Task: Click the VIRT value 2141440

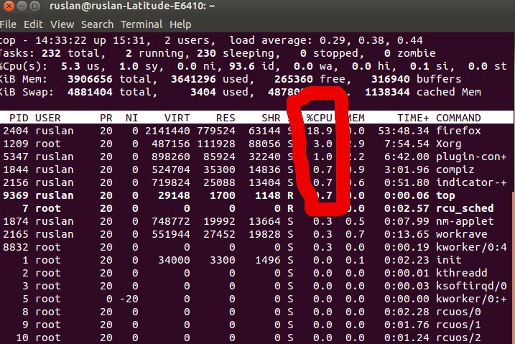Action: pyautogui.click(x=167, y=131)
